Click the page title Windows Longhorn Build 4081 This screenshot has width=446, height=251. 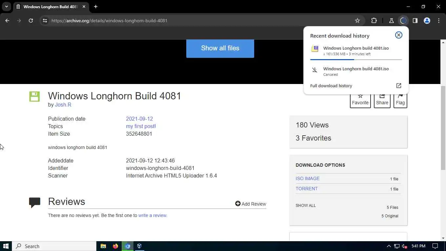[114, 96]
